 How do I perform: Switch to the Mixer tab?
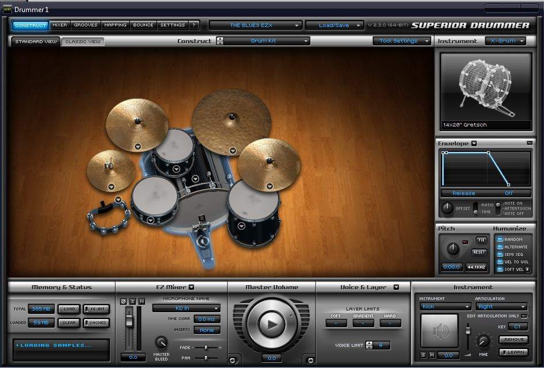click(x=60, y=25)
